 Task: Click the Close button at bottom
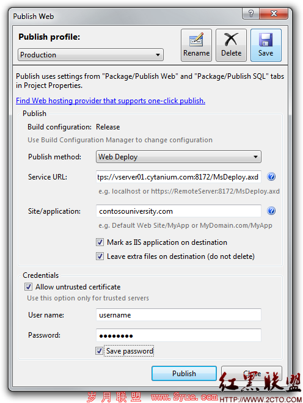coord(252,374)
